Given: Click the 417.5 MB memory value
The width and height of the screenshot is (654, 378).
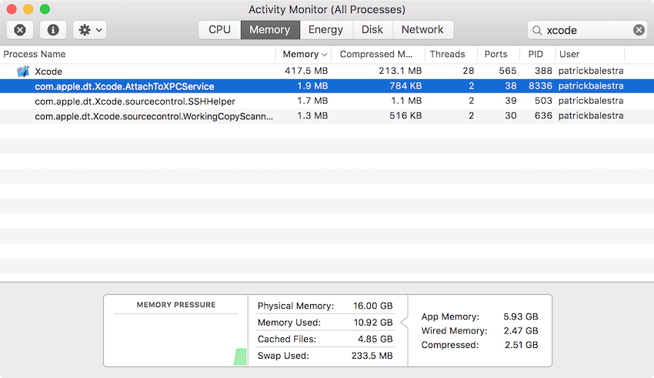Looking at the screenshot, I should tap(306, 71).
